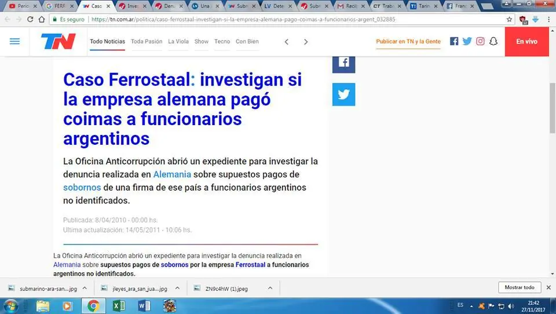Select the La Viola section

pyautogui.click(x=178, y=42)
